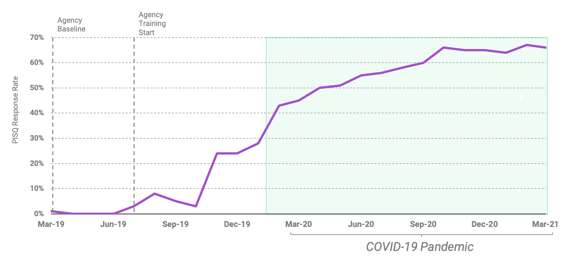Select the Mar-21 x-axis label
The width and height of the screenshot is (576, 262).
[x=545, y=224]
